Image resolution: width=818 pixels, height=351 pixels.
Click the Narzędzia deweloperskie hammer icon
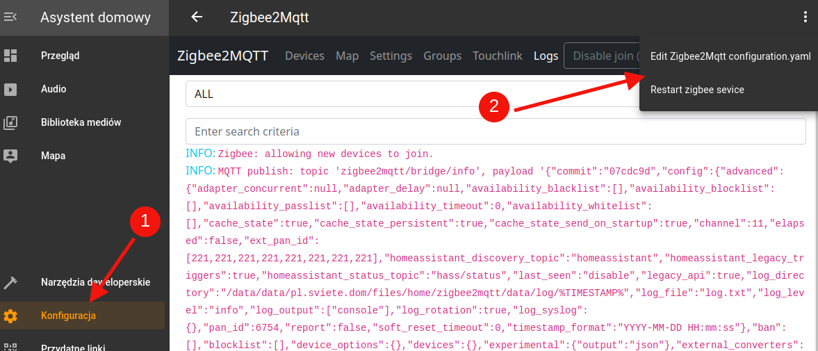point(10,282)
